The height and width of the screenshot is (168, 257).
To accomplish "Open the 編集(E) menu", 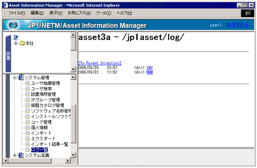I will (x=37, y=13).
